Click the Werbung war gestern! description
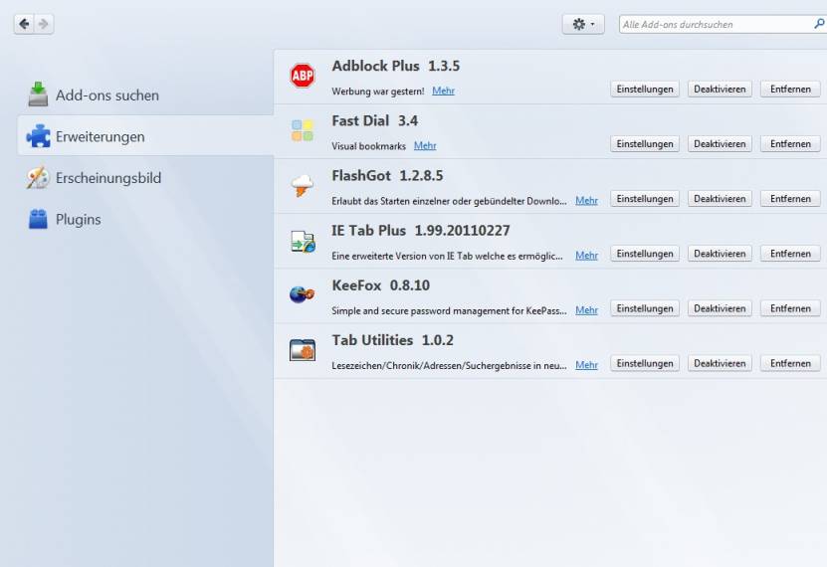The height and width of the screenshot is (567, 827). (x=377, y=92)
